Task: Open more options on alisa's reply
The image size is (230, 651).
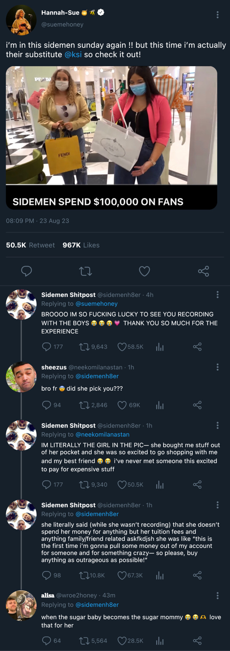Action: click(x=217, y=595)
